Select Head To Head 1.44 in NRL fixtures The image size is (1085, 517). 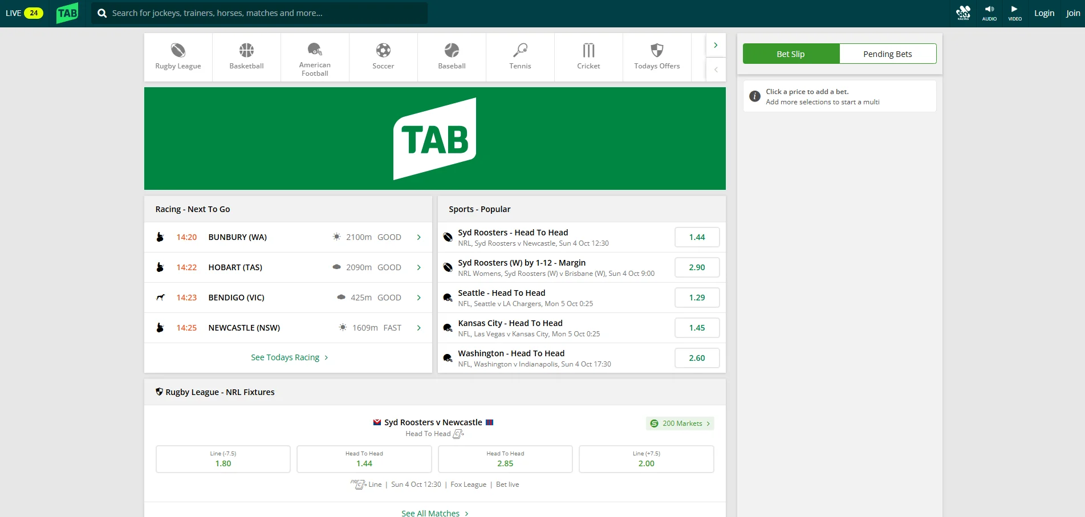(x=364, y=459)
